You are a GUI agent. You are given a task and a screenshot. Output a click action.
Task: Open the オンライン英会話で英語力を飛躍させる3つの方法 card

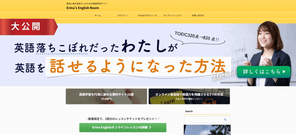[189, 96]
